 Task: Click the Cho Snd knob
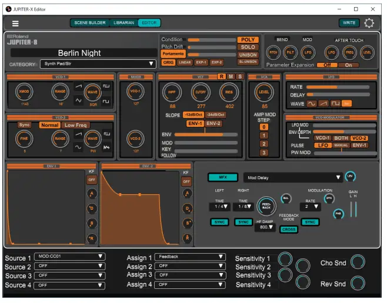point(358,262)
